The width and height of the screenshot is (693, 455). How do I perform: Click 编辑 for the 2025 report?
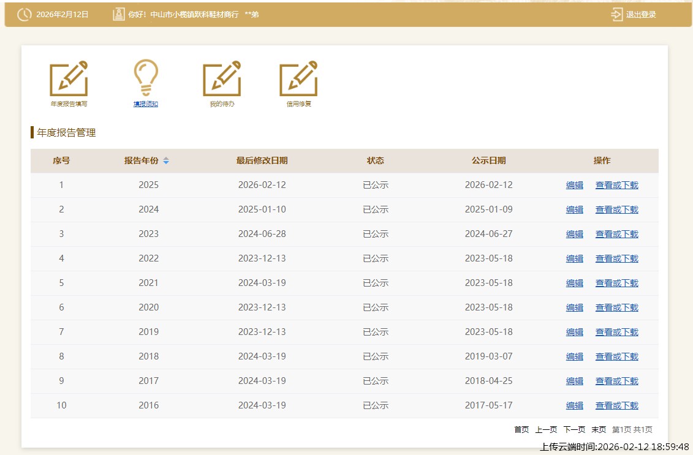pos(574,185)
